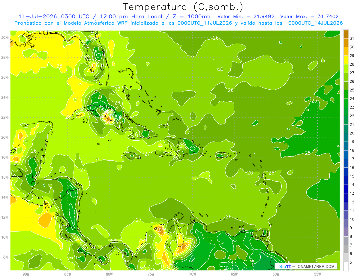
Task: Click the color bar swatch between 25 and 26
Action: pos(346,86)
